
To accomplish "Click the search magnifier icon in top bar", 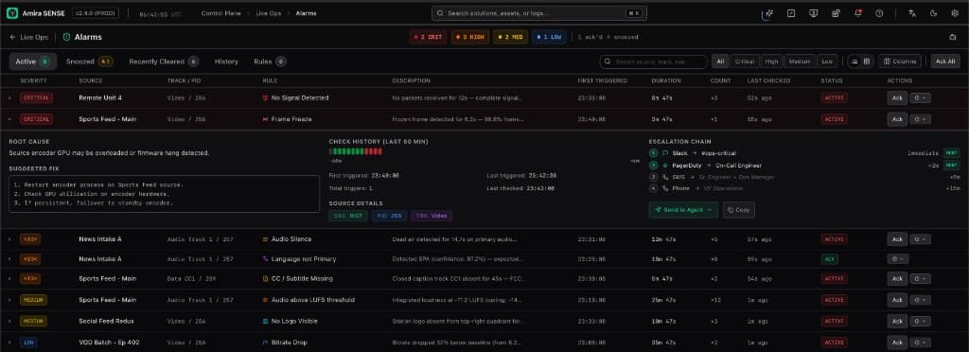I will [x=440, y=13].
